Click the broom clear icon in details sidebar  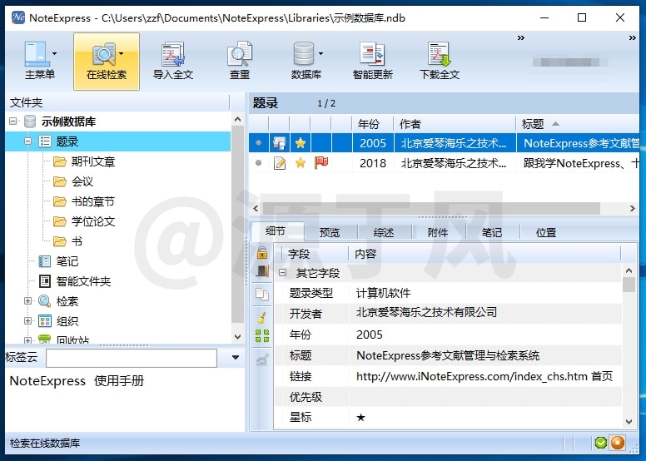pyautogui.click(x=262, y=317)
